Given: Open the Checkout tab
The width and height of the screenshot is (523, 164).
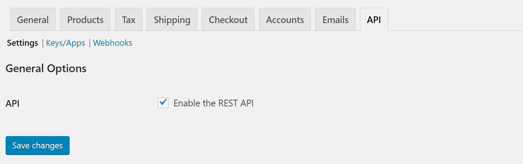Looking at the screenshot, I should 228,20.
